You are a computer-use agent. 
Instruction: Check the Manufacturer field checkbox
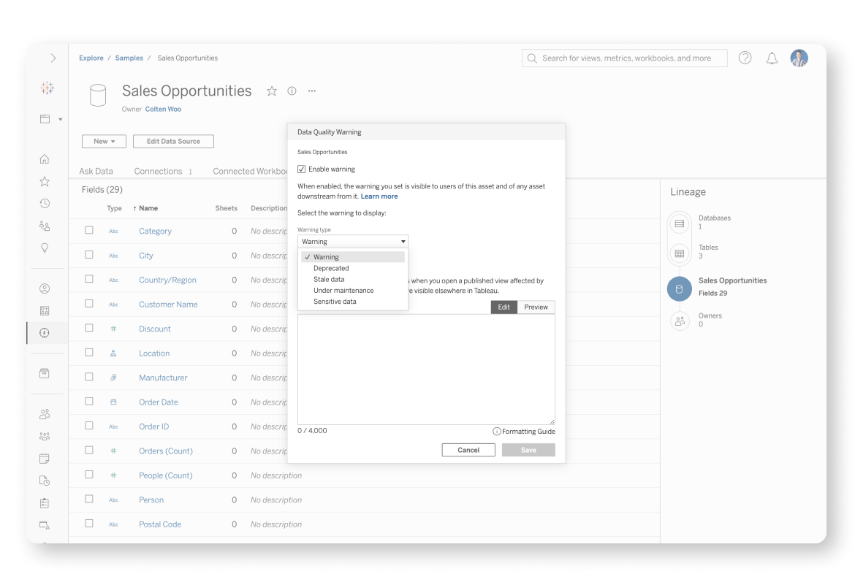(89, 377)
